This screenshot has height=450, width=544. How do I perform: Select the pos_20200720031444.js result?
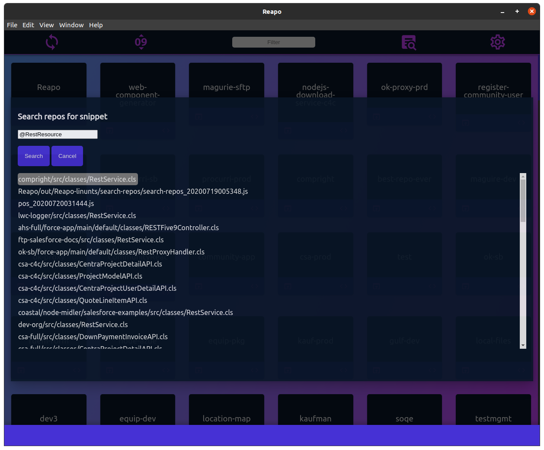pos(56,203)
